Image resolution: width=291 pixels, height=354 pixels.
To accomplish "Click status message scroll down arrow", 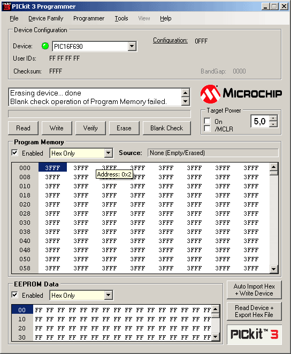I will (x=186, y=101).
